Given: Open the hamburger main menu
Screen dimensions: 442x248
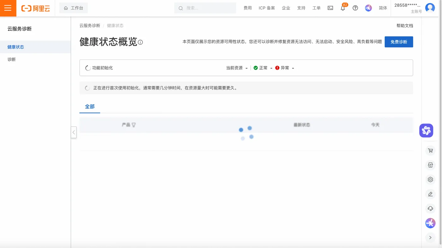Looking at the screenshot, I should click(x=8, y=8).
